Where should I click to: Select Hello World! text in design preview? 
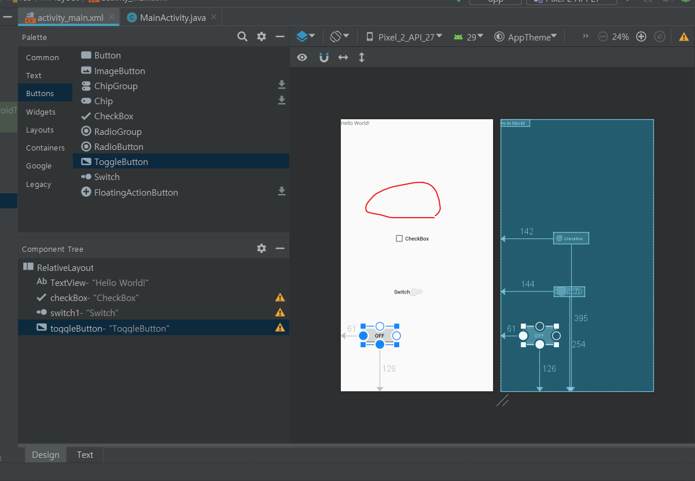pos(355,123)
